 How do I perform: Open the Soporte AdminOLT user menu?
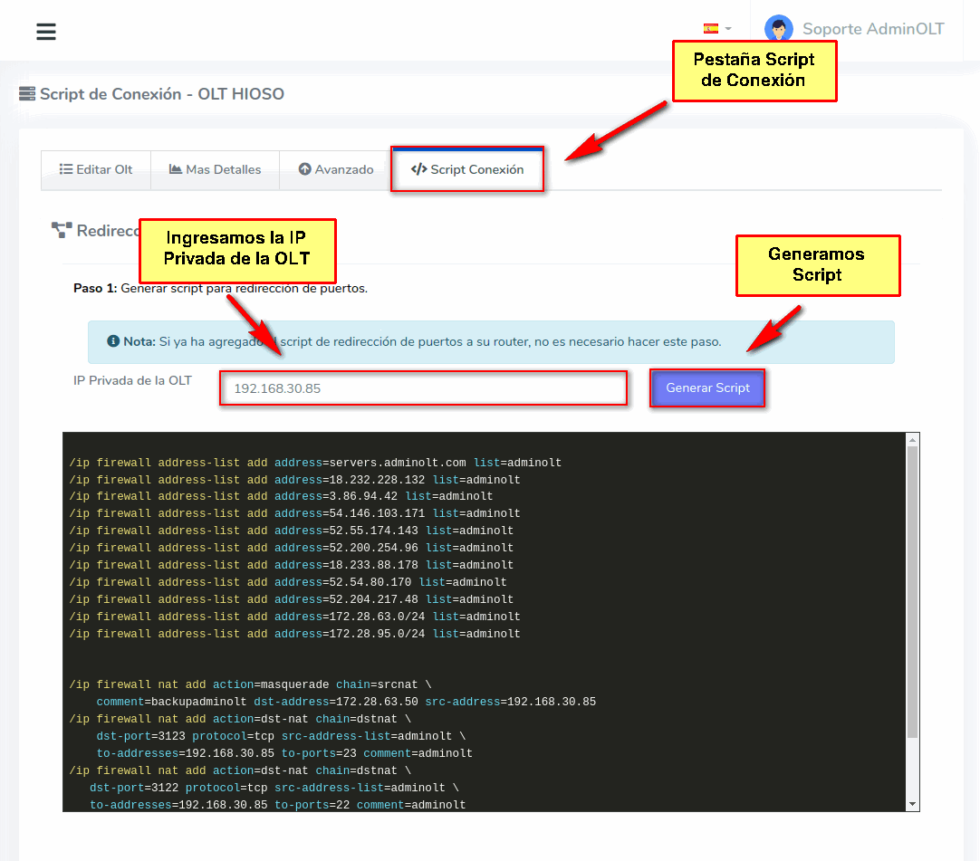coord(872,29)
